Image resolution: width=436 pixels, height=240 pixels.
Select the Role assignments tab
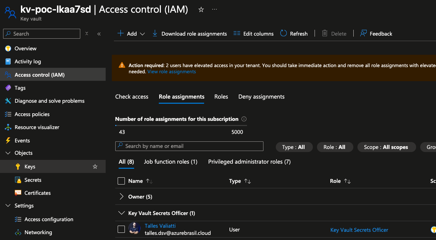point(181,97)
